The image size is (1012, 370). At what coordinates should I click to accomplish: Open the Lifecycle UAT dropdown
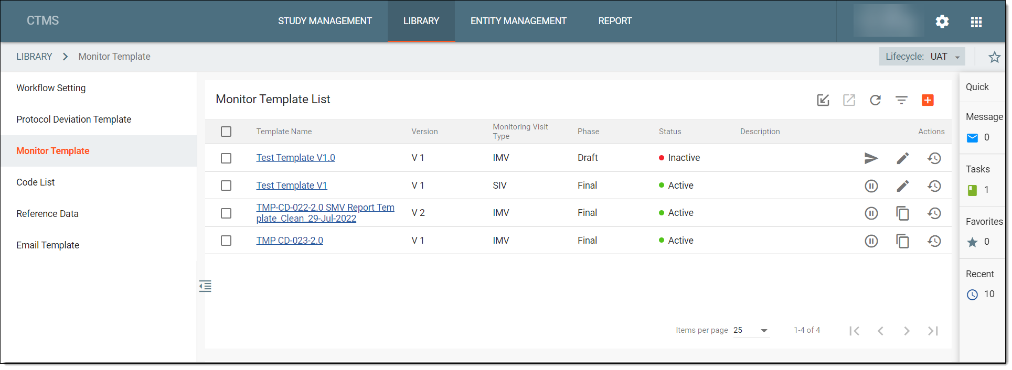922,57
